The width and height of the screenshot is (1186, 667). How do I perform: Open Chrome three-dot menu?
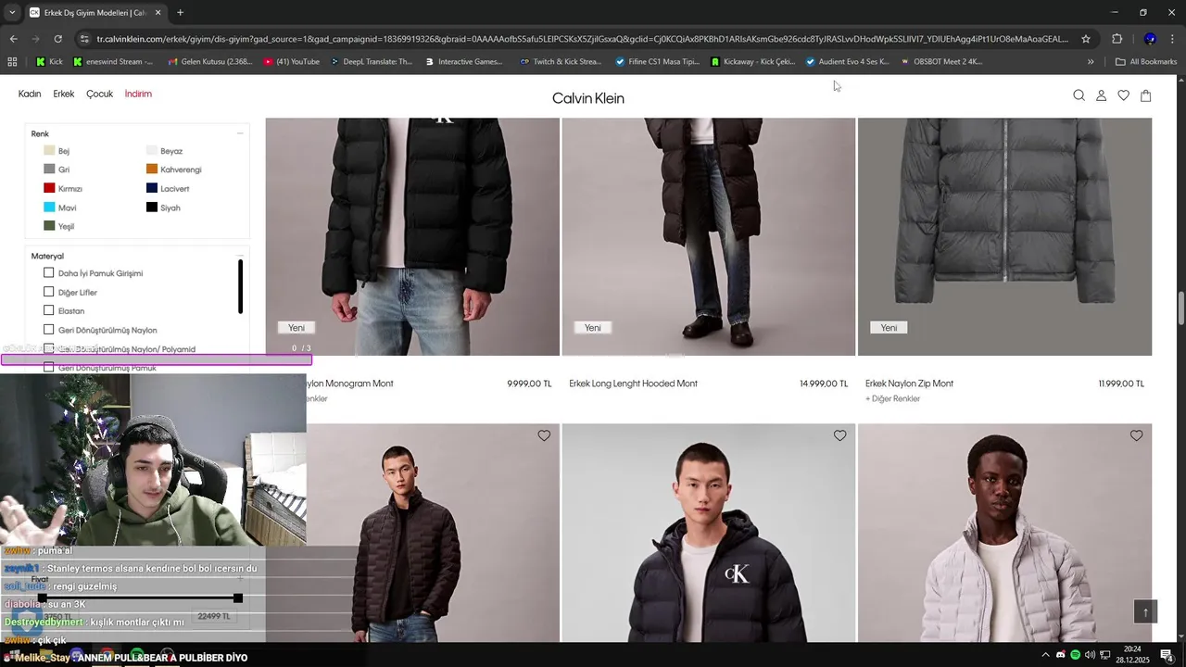(x=1173, y=39)
